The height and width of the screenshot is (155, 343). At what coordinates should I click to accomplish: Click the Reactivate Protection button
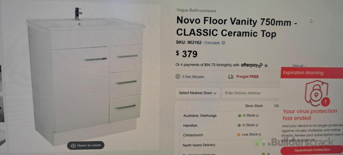[x=312, y=150]
